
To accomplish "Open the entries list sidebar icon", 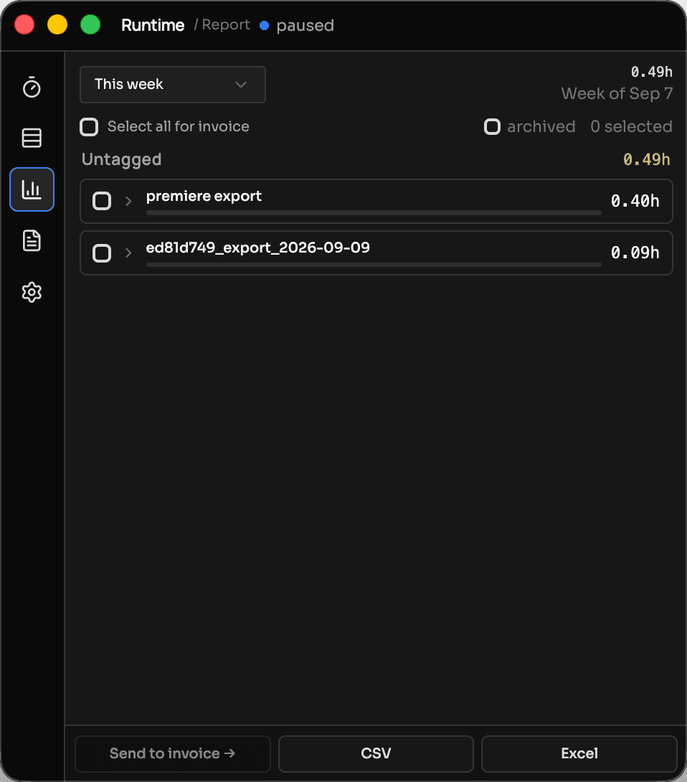I will [x=32, y=138].
